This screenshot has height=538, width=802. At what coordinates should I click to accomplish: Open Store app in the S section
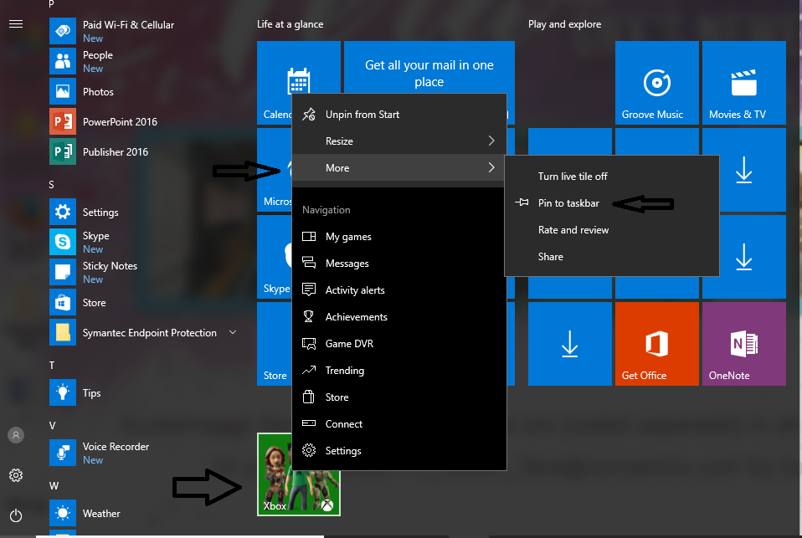tap(63, 302)
